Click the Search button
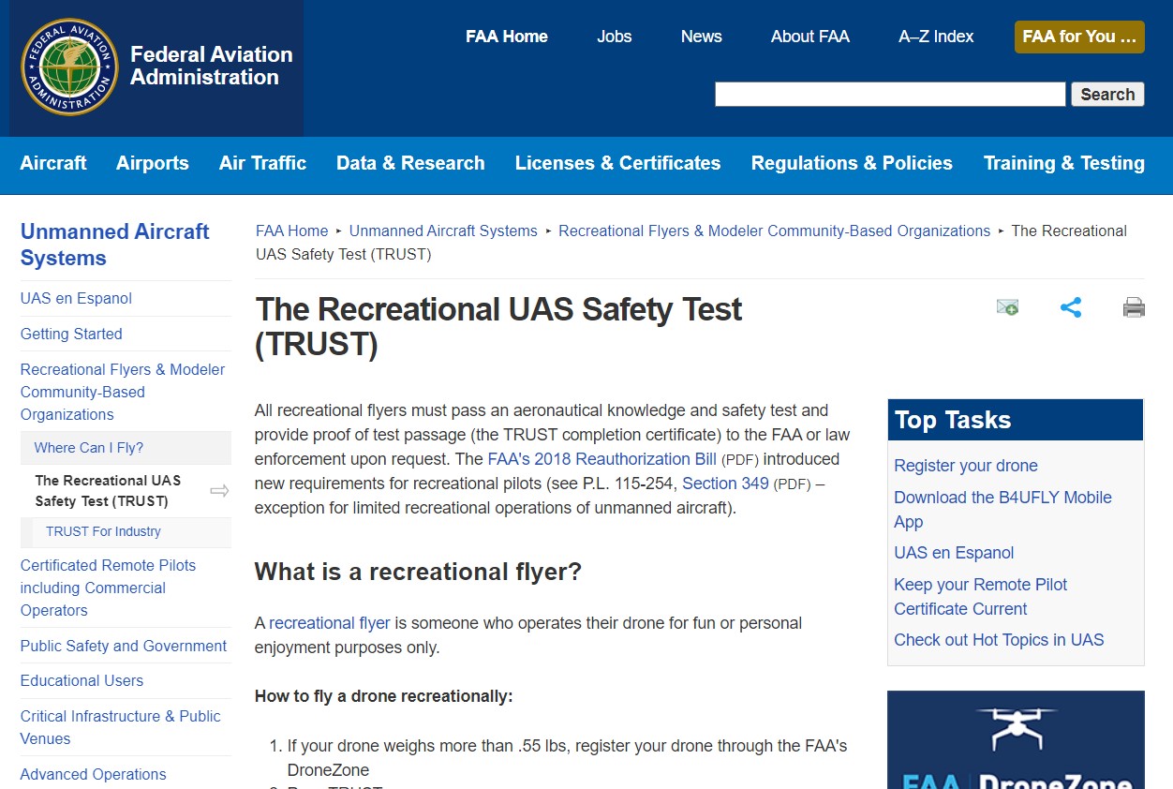Viewport: 1173px width, 789px height. (1107, 94)
